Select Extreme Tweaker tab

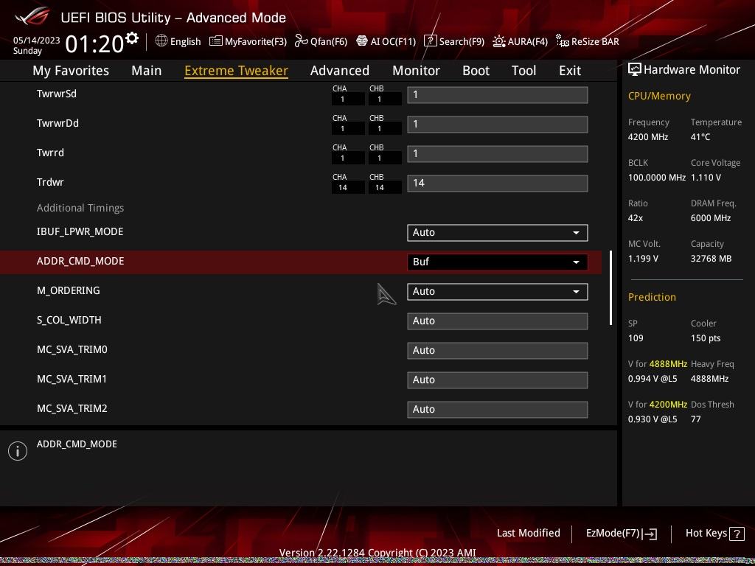tap(236, 71)
